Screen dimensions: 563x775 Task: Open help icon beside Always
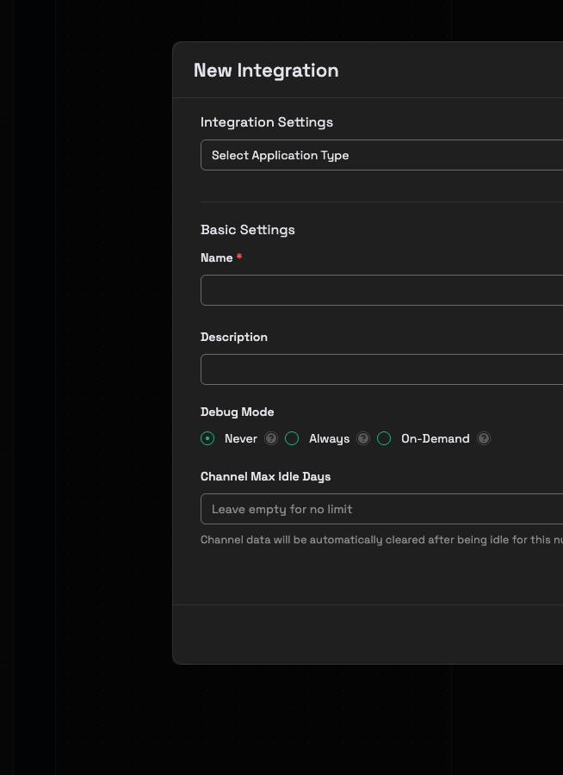(x=363, y=438)
